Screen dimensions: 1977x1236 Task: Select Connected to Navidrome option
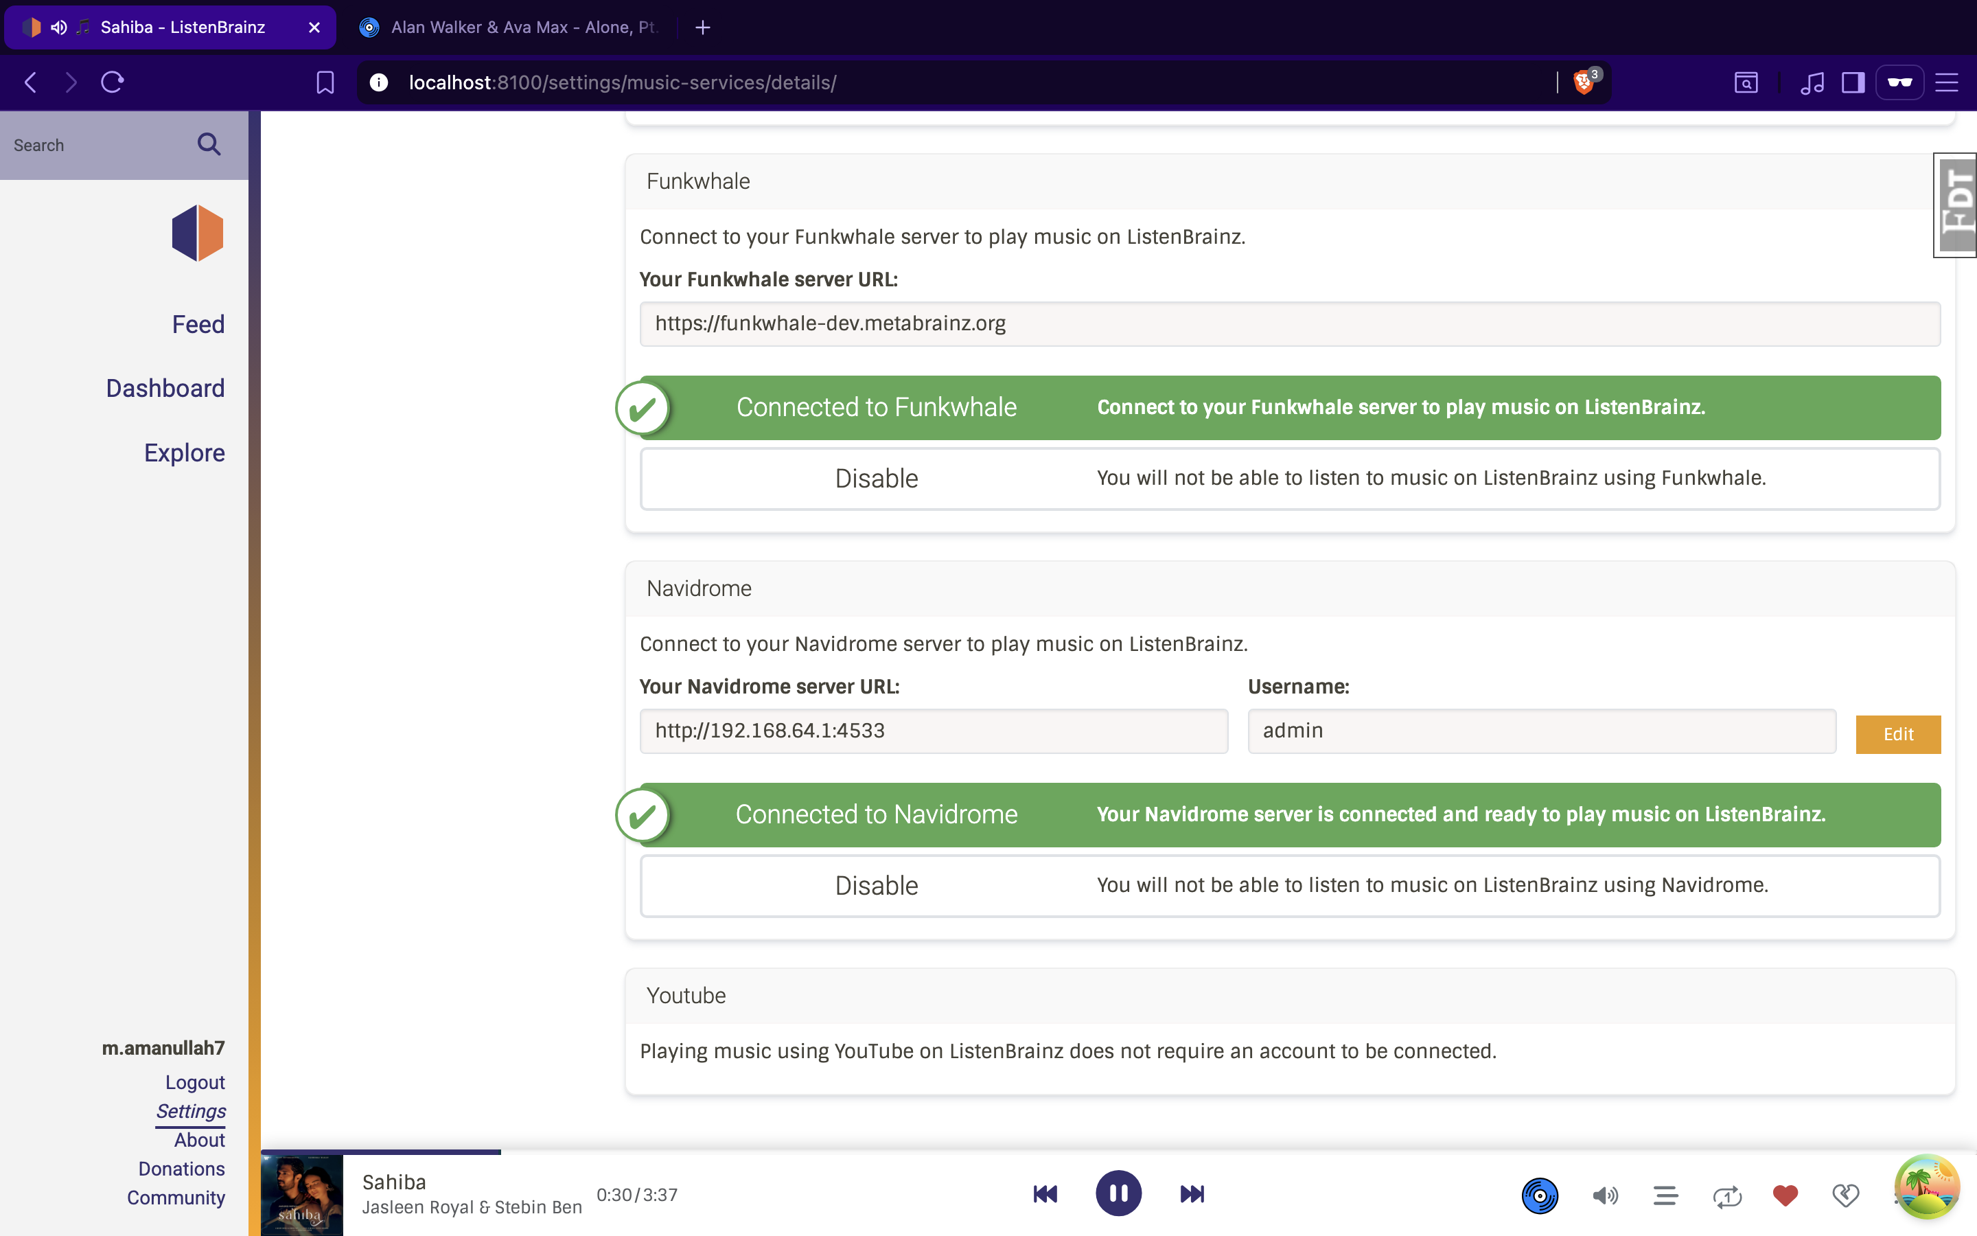click(1290, 814)
